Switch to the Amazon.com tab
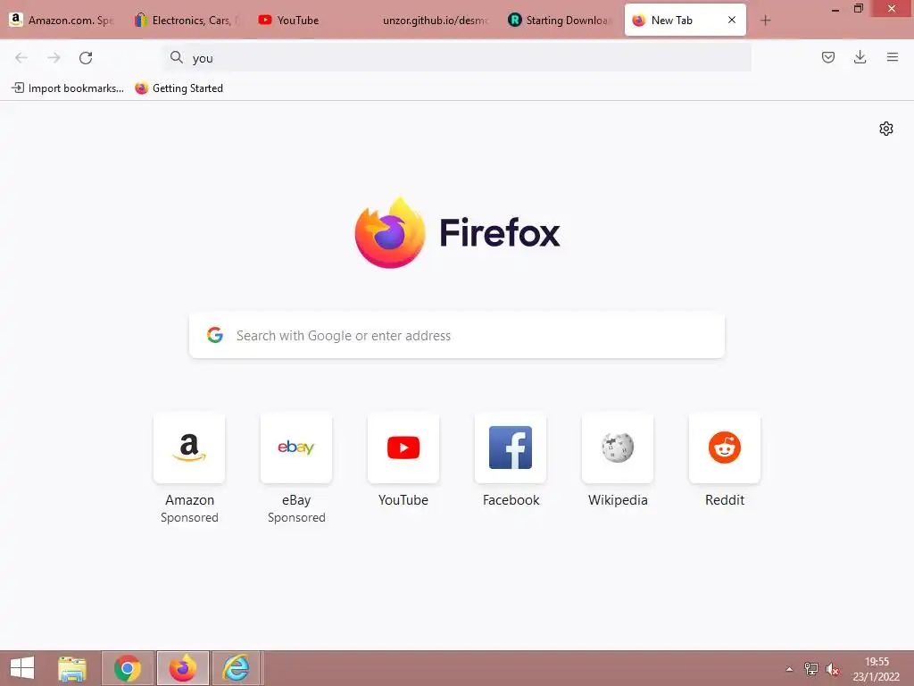Screen dimensions: 914x686 [x=62, y=20]
